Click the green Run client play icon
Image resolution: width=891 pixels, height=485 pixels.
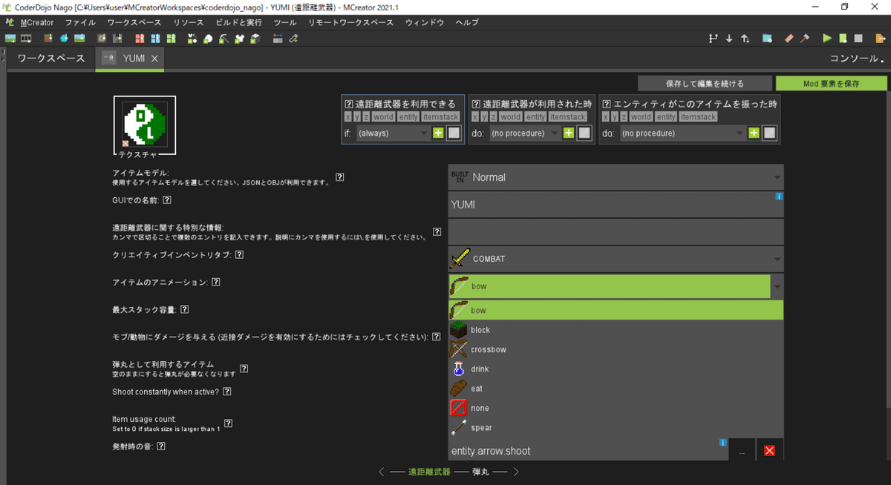(827, 38)
